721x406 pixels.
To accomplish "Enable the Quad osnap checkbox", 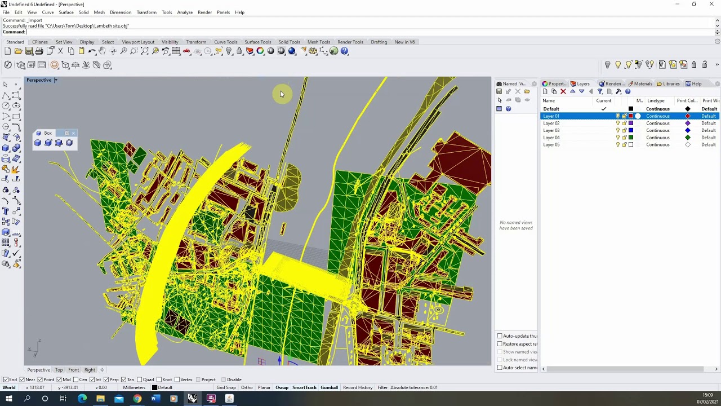I will (140, 379).
